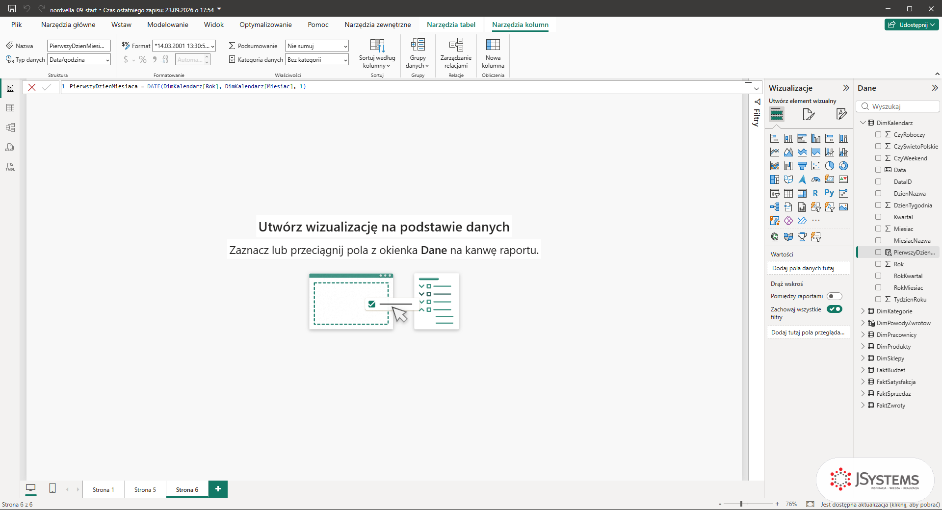Open DAX query view in left sidebar
Viewport: 942px width, 510px height.
pos(10,147)
